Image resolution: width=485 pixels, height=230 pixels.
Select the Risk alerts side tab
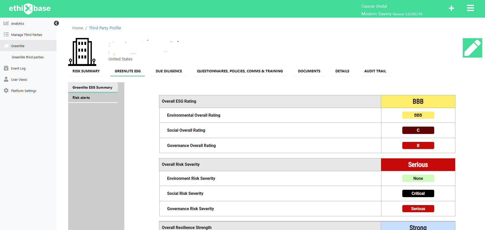pyautogui.click(x=81, y=98)
